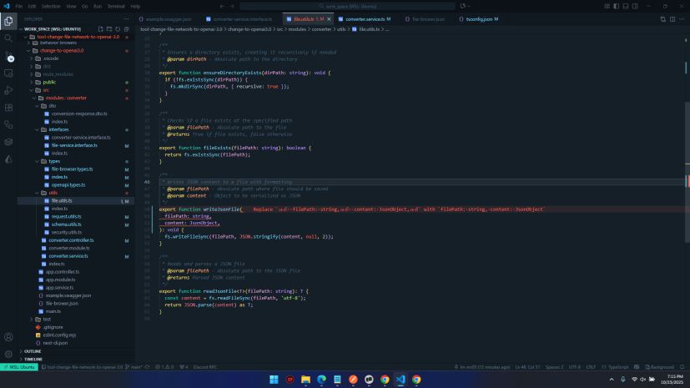Open the Manage gear in activity bar
Image resolution: width=690 pixels, height=388 pixels.
(8, 354)
